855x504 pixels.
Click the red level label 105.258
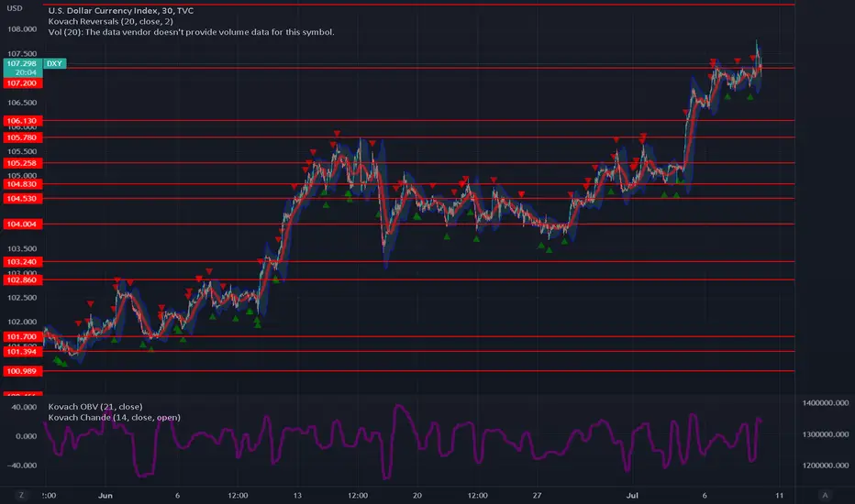tap(22, 163)
